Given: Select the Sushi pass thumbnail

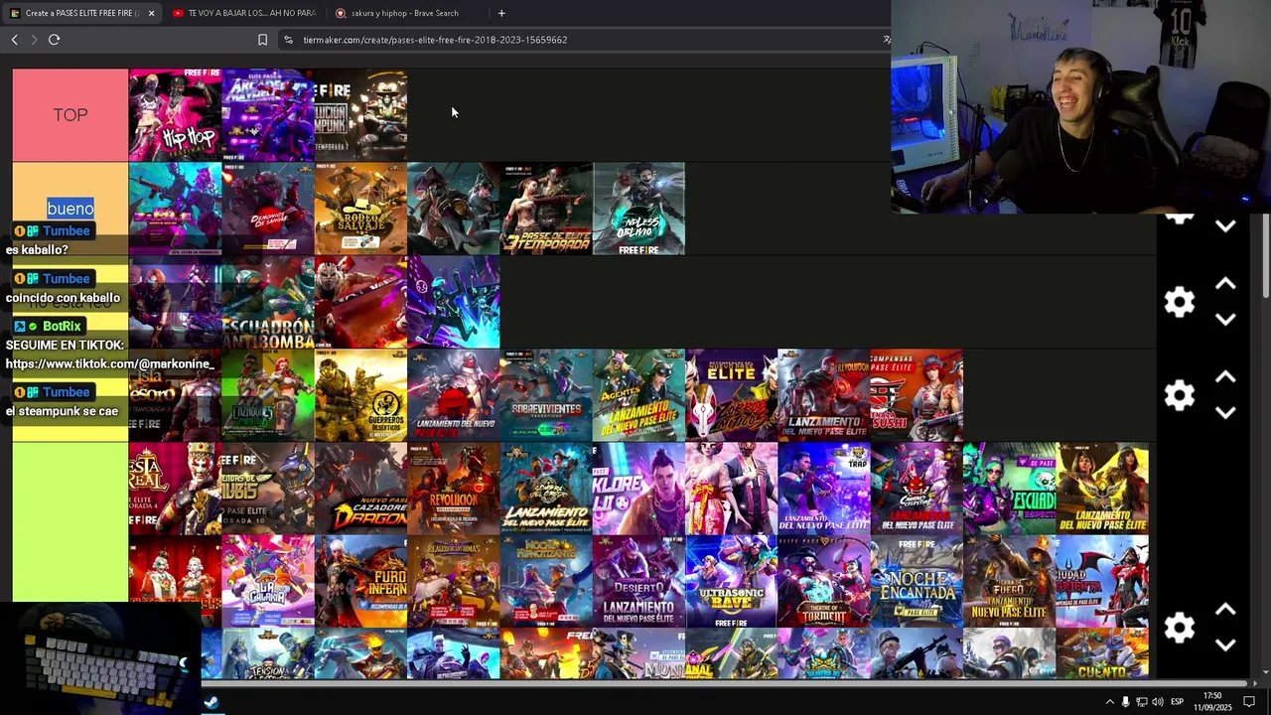Looking at the screenshot, I should (917, 395).
